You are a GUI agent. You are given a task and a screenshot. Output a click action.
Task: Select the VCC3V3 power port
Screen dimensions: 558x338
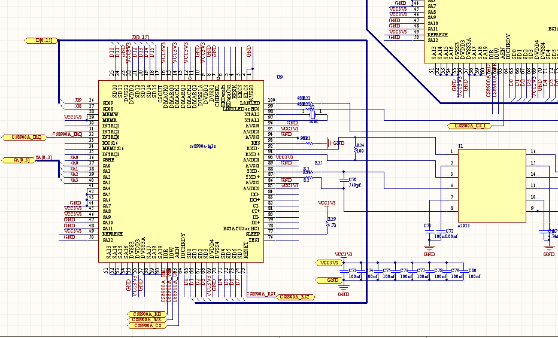click(329, 263)
